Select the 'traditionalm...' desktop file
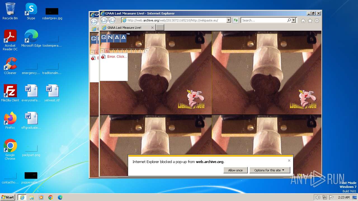 point(52,69)
